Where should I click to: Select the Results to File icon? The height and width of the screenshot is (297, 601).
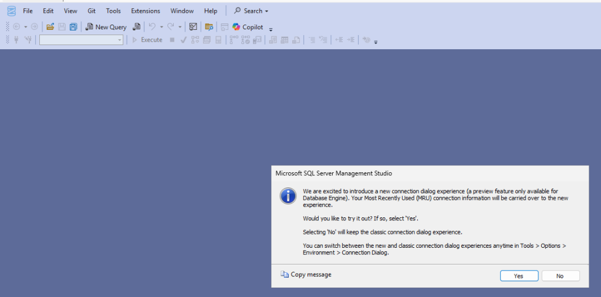(x=296, y=40)
